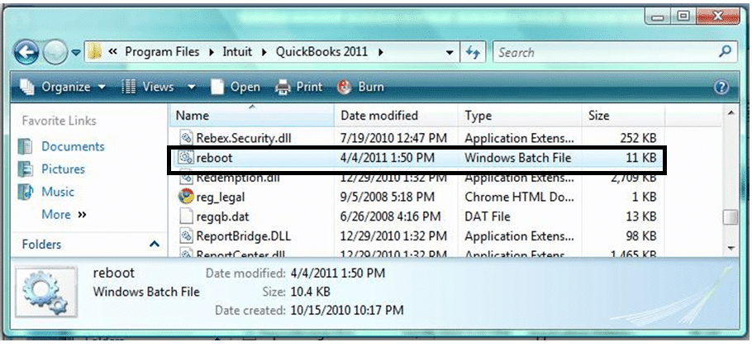Expand the Folders pane chevron
The height and width of the screenshot is (347, 752).
(x=155, y=244)
